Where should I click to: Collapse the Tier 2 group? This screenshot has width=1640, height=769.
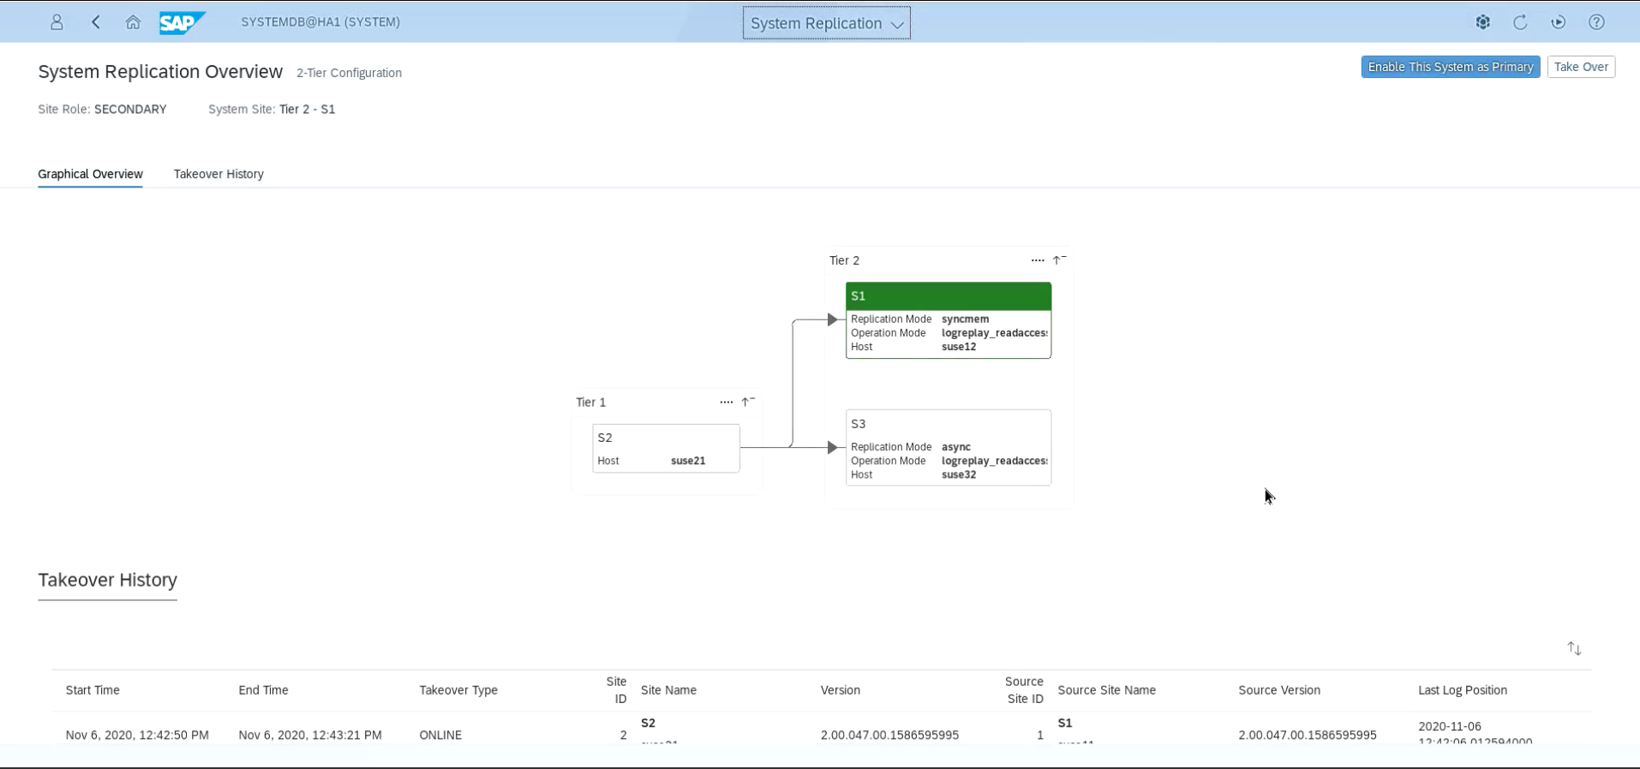click(x=1059, y=259)
